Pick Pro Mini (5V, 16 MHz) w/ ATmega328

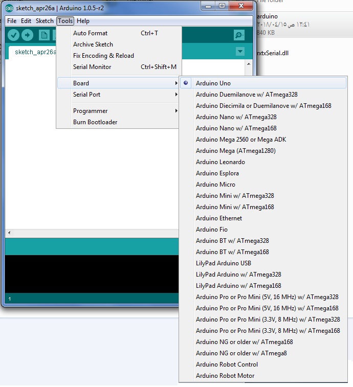[263, 297]
